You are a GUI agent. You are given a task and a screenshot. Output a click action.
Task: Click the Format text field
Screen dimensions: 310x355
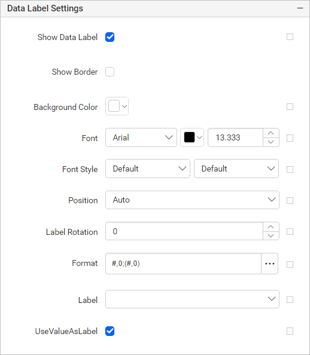184,264
